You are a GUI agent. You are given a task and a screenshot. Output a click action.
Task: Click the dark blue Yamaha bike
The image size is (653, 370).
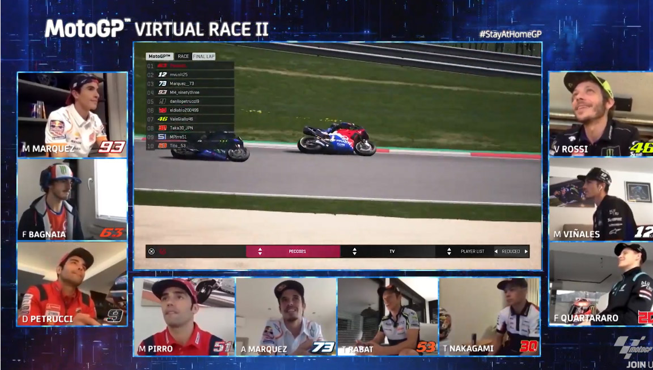click(x=210, y=147)
